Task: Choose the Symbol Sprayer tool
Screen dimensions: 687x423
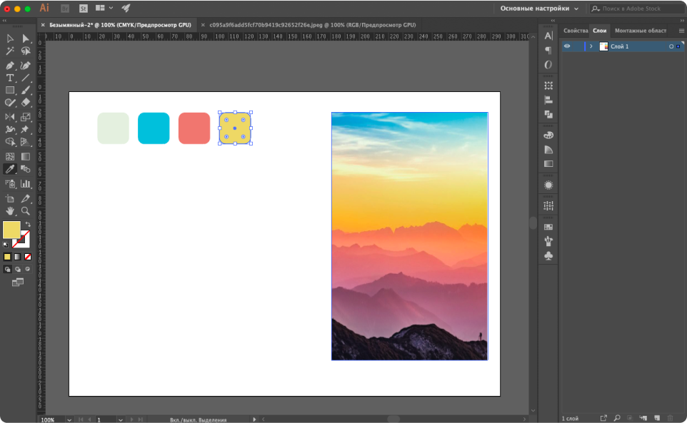Action: (9, 184)
